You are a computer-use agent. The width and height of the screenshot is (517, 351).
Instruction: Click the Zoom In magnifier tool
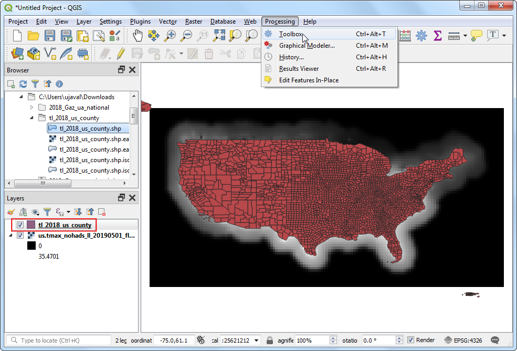[170, 36]
